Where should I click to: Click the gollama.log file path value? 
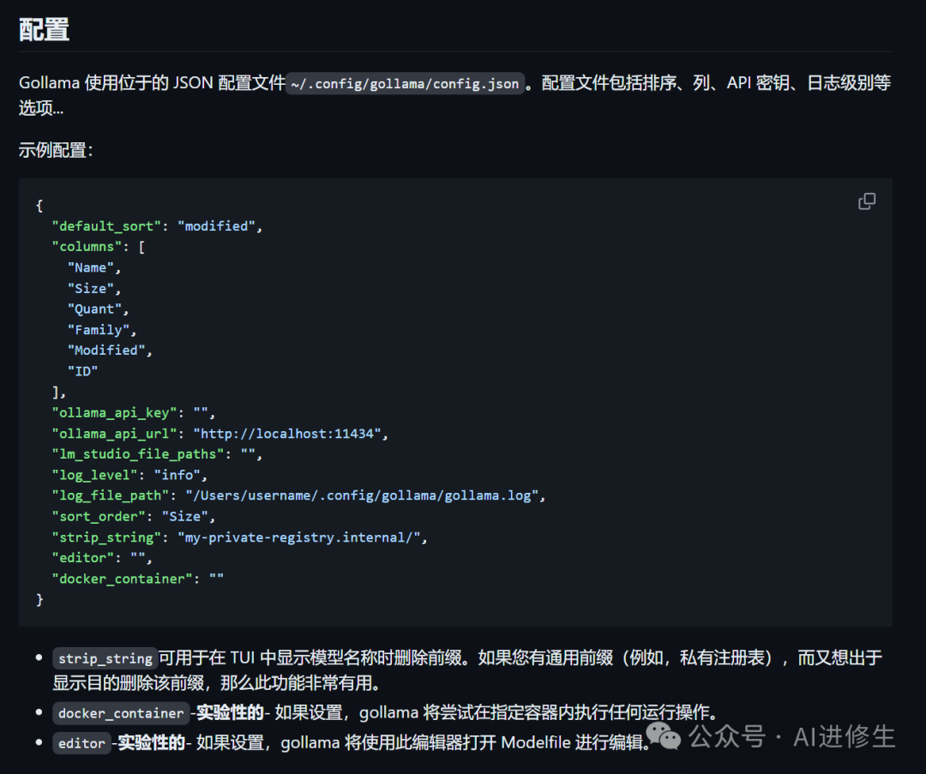[x=362, y=495]
